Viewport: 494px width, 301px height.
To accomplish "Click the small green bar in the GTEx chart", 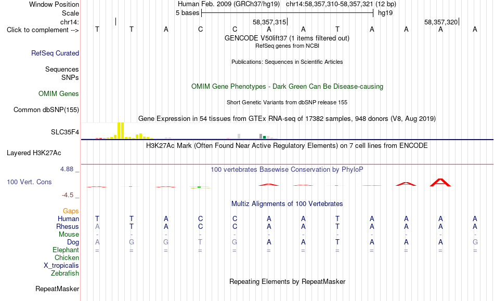I will click(x=265, y=137).
